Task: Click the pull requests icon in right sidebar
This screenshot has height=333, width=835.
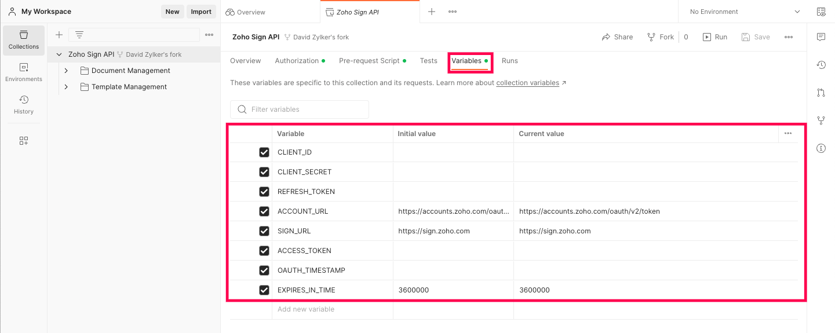Action: 821,93
